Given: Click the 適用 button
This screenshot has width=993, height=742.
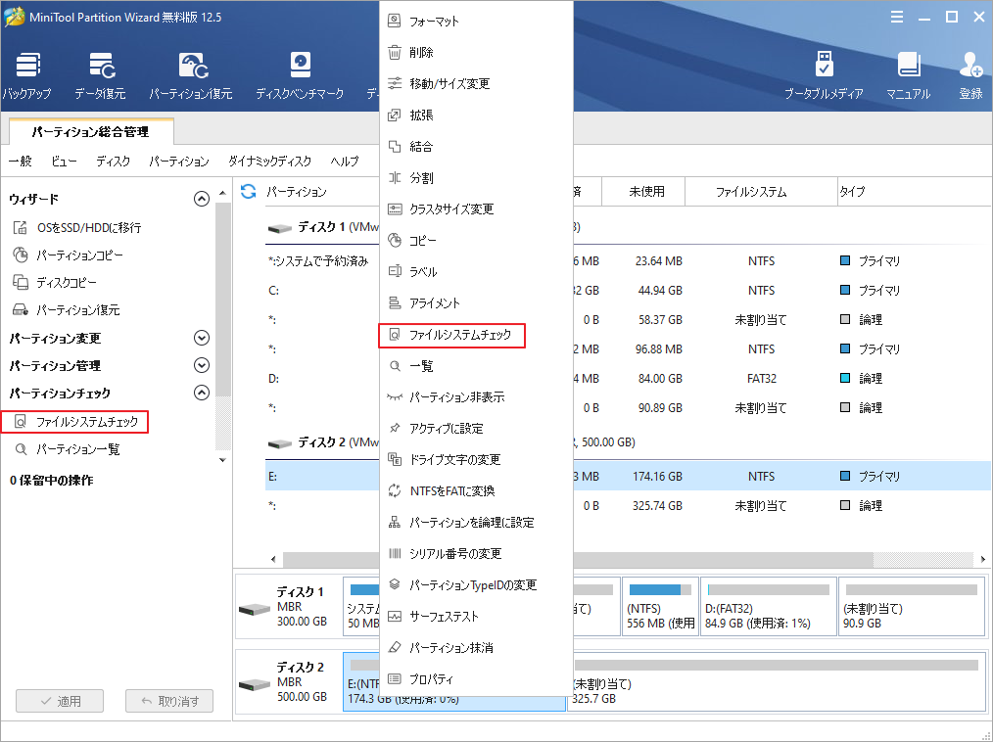Looking at the screenshot, I should (x=59, y=701).
